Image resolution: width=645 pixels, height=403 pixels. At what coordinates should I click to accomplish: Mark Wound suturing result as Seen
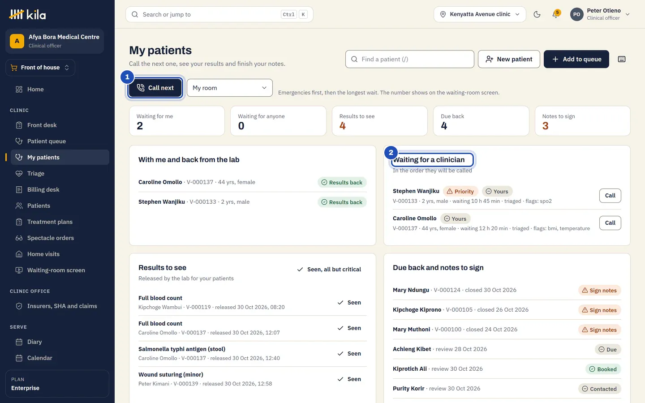point(349,379)
